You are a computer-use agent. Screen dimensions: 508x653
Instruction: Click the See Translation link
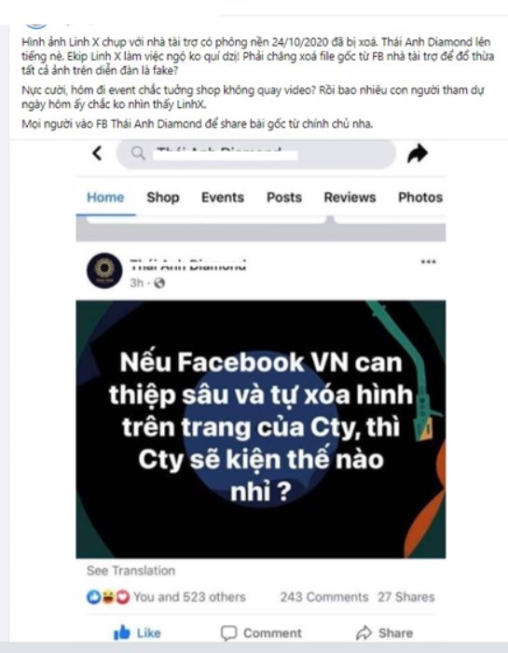tap(130, 571)
